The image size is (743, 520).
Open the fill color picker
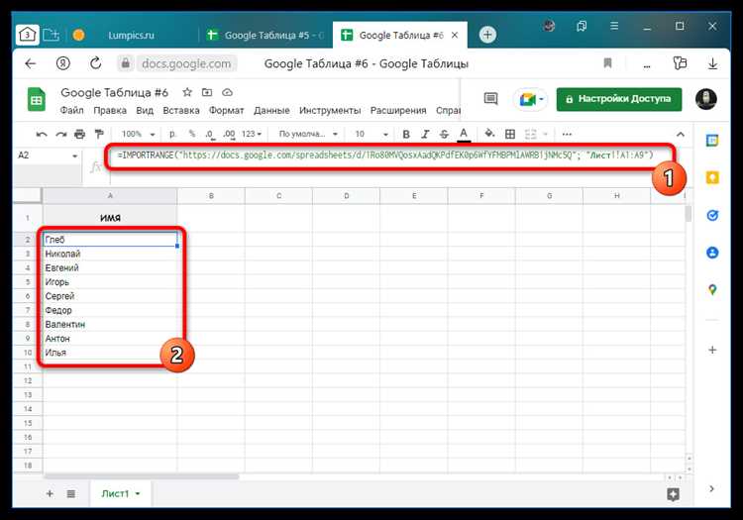pyautogui.click(x=490, y=134)
